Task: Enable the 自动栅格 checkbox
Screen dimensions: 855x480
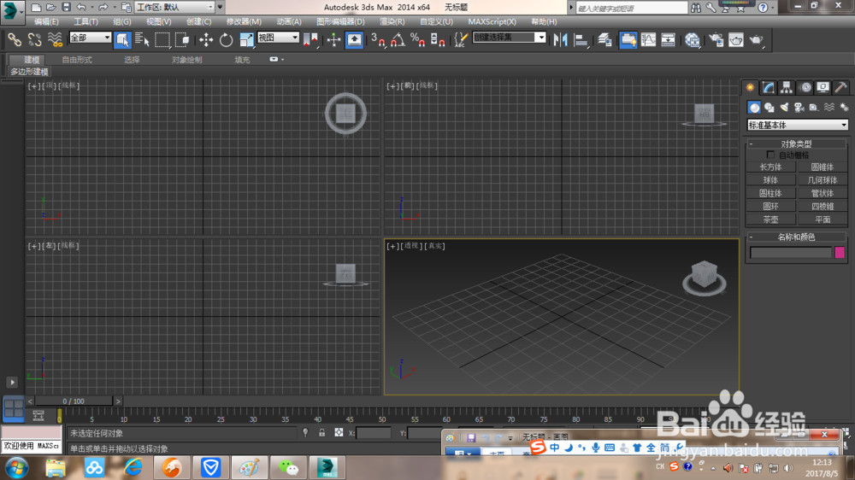Action: click(x=771, y=155)
